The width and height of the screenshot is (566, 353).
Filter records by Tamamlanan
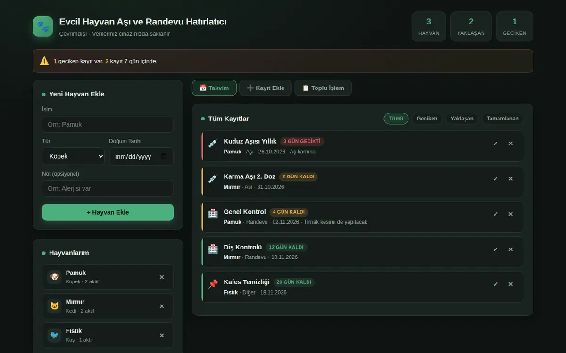click(x=503, y=119)
